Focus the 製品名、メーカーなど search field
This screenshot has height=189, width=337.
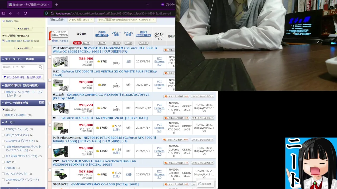(x=20, y=67)
